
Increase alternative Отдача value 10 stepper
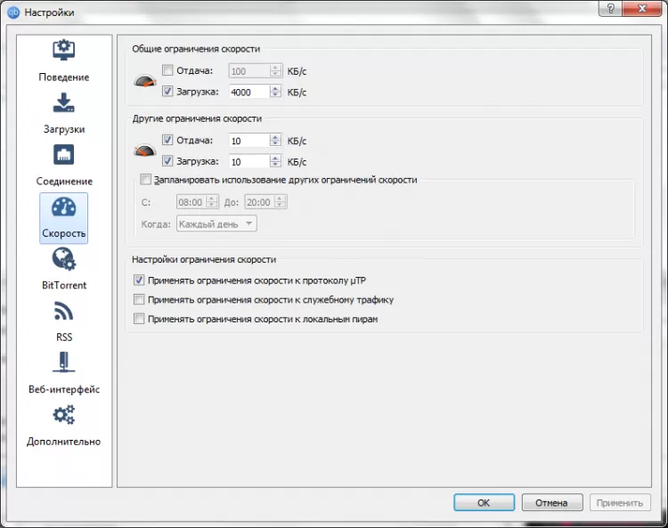tap(275, 137)
